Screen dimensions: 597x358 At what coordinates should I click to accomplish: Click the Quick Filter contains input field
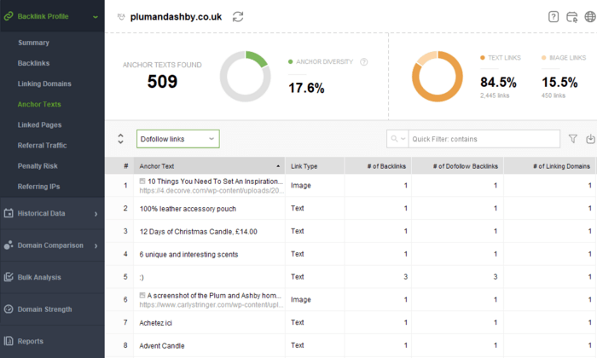tap(484, 139)
